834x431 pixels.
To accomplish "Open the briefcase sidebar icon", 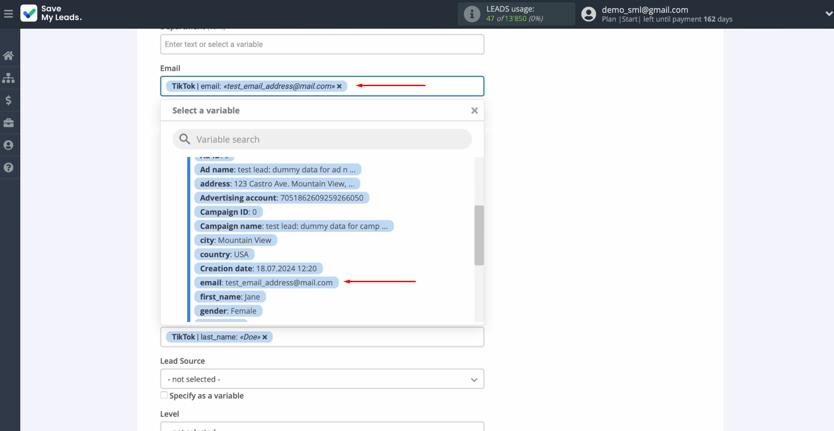I will tap(8, 123).
